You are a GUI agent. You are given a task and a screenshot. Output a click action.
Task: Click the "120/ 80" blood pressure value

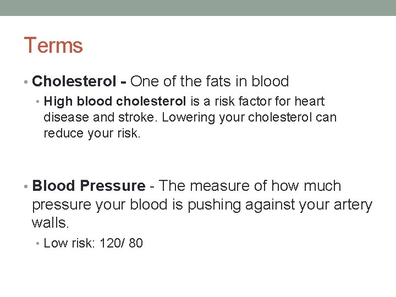(x=121, y=243)
